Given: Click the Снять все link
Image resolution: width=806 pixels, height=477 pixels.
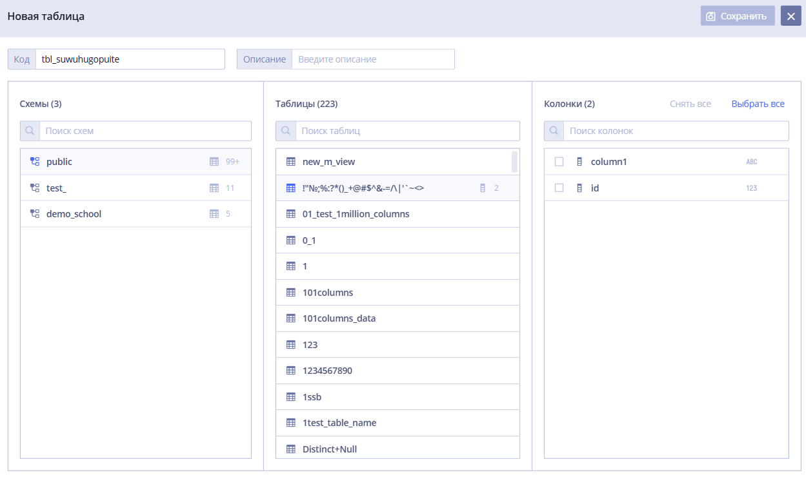Looking at the screenshot, I should pos(690,104).
